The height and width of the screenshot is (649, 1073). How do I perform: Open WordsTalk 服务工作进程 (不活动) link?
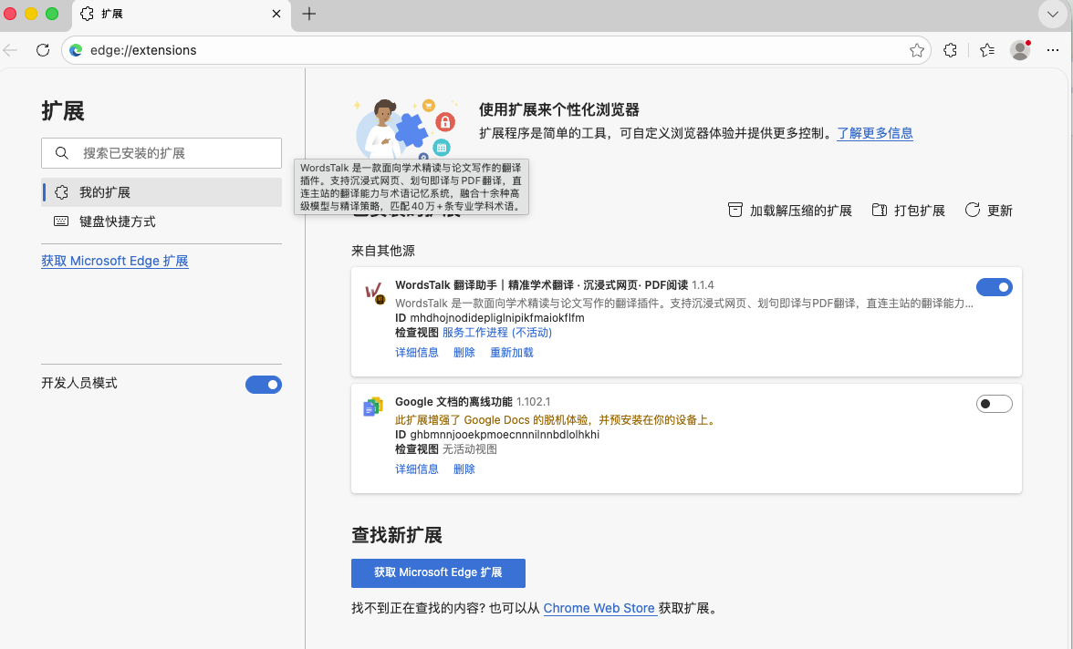click(496, 333)
